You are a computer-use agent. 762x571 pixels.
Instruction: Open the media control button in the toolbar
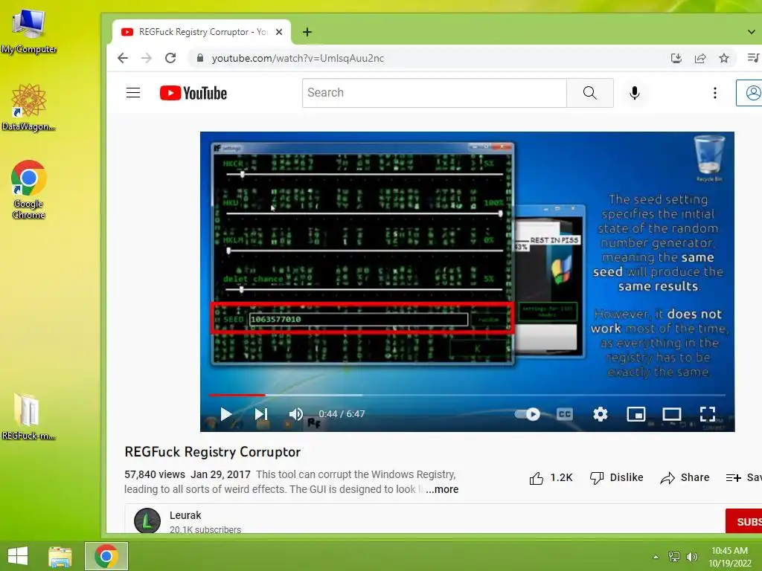point(753,58)
